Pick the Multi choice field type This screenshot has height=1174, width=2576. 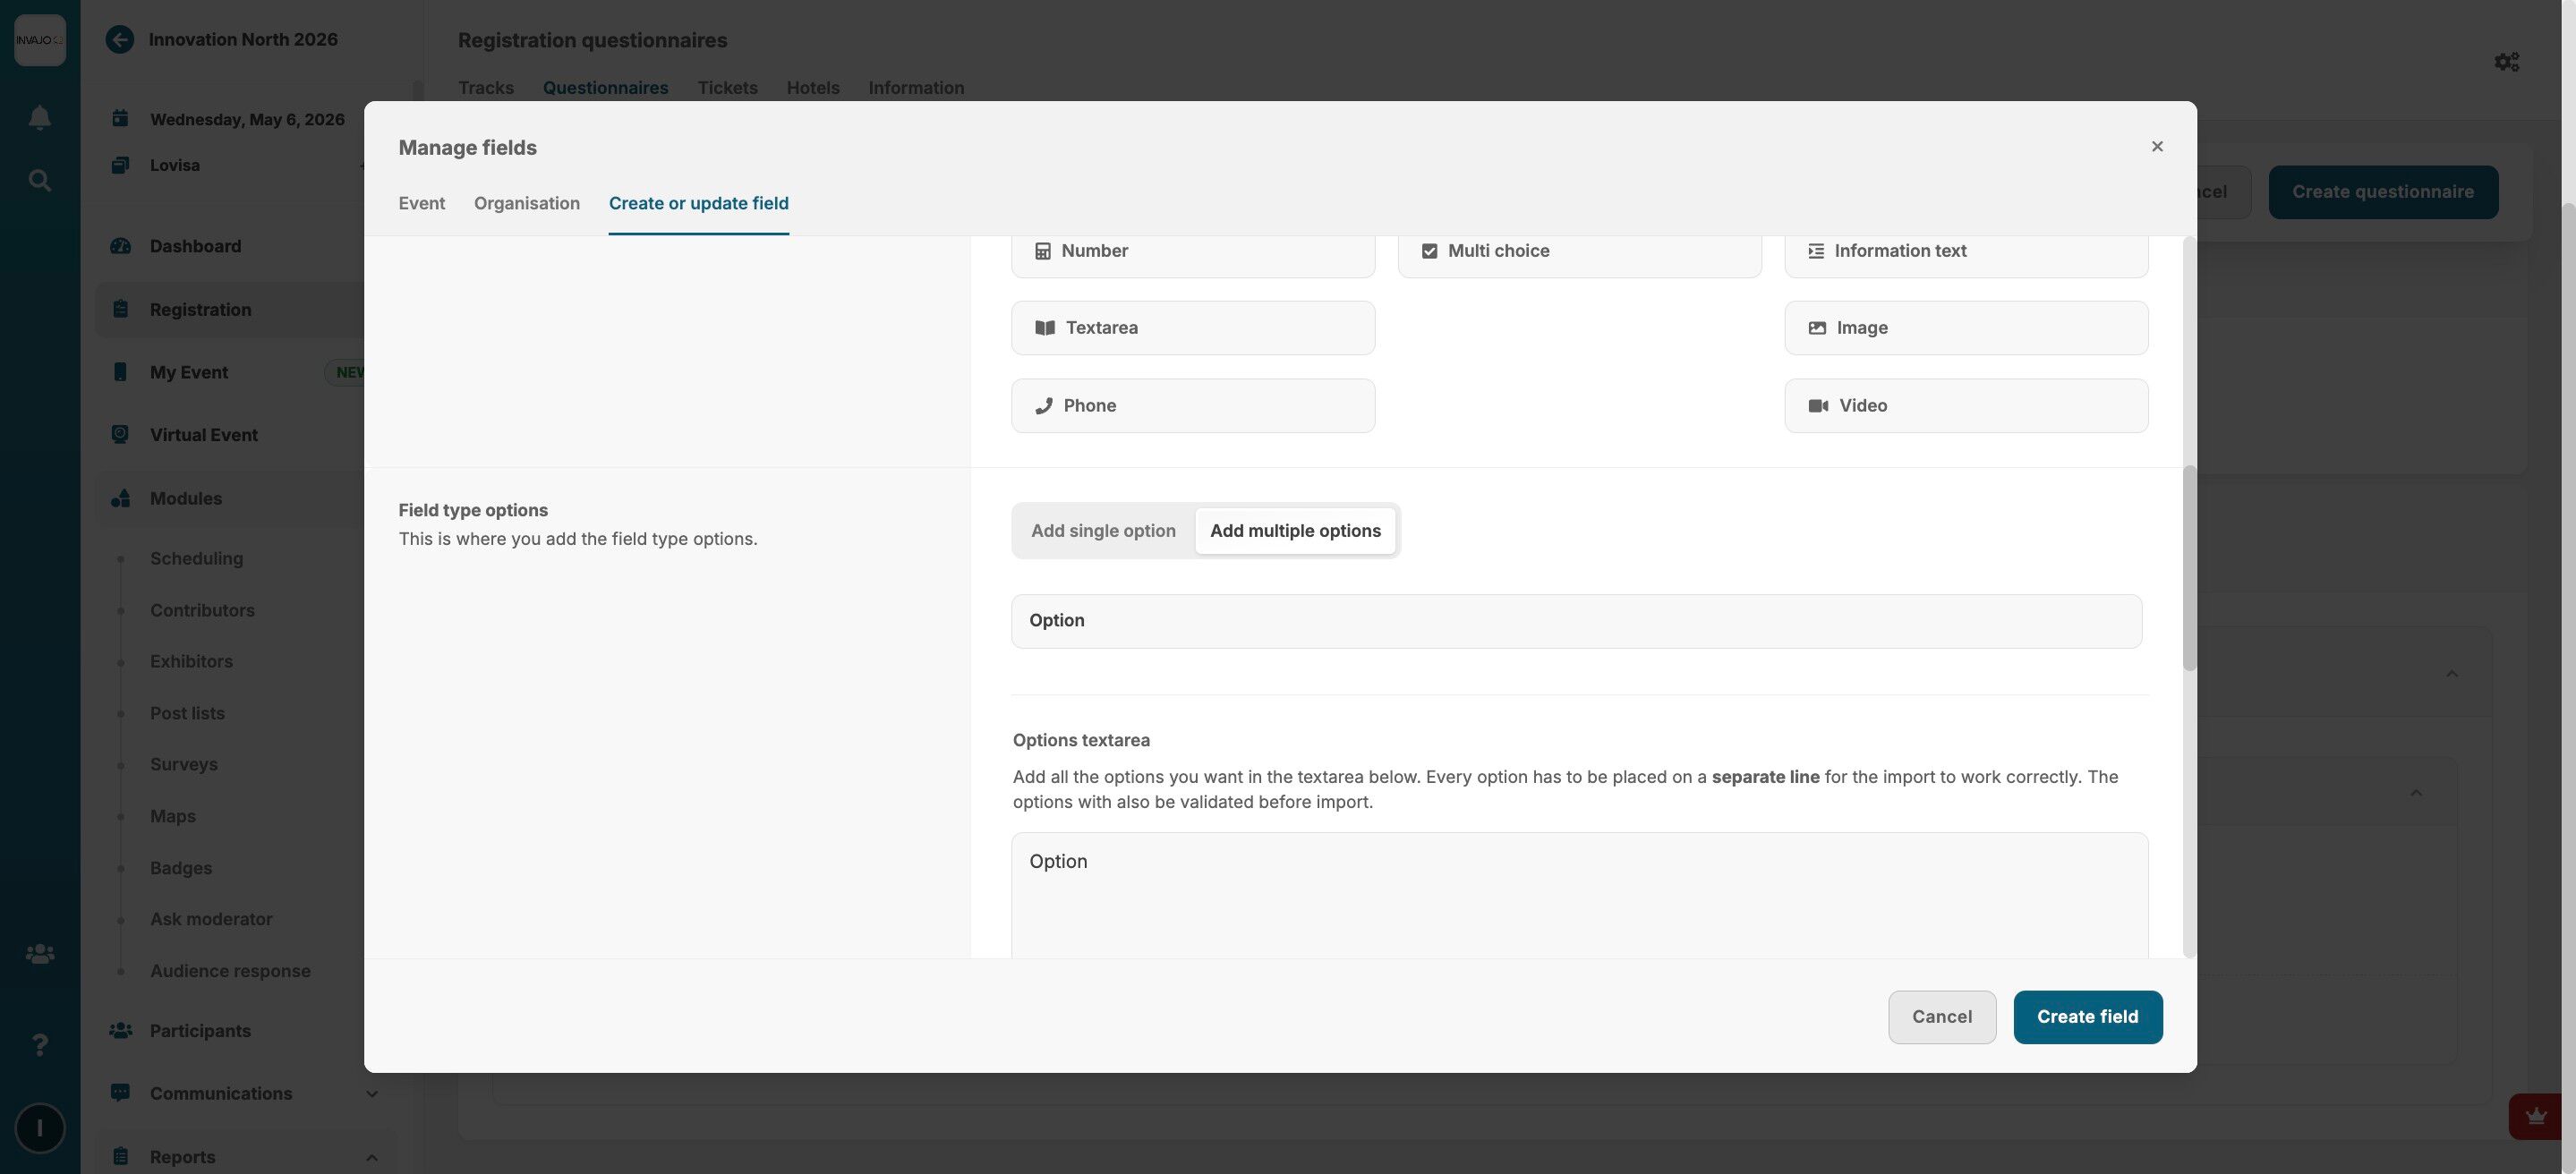point(1578,251)
